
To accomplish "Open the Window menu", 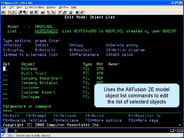I will click(x=63, y=7).
